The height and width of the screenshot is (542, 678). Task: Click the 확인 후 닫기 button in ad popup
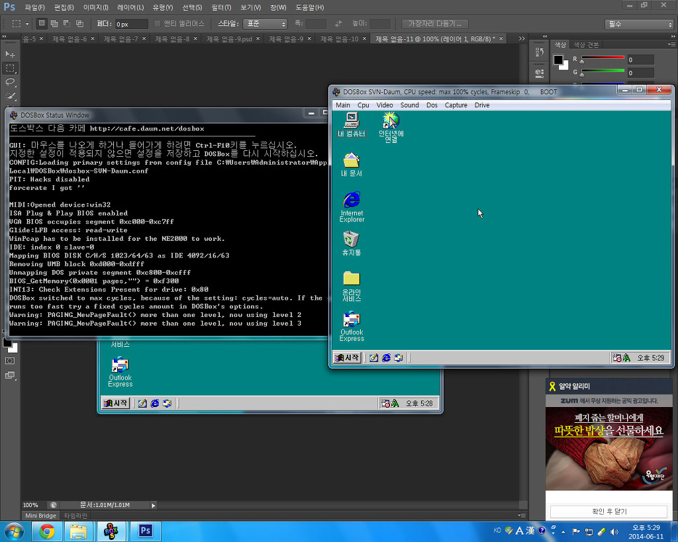pyautogui.click(x=608, y=512)
